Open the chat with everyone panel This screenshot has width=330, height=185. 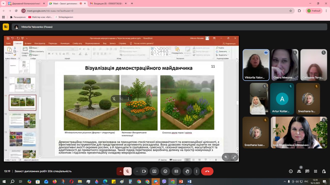[x=307, y=171]
